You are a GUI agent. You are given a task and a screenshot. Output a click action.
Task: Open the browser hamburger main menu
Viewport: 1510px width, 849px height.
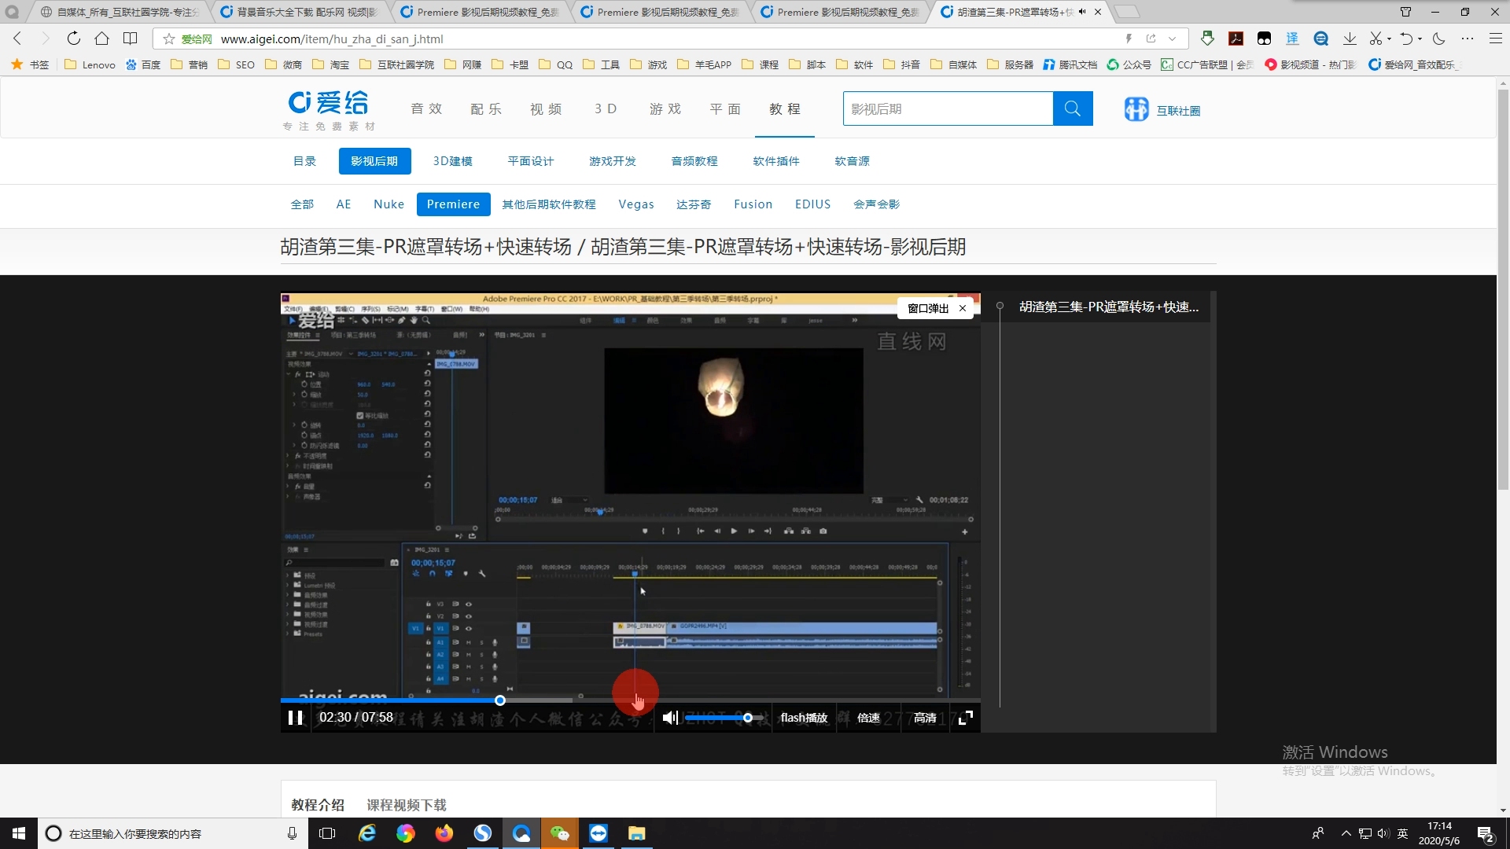pyautogui.click(x=1496, y=39)
